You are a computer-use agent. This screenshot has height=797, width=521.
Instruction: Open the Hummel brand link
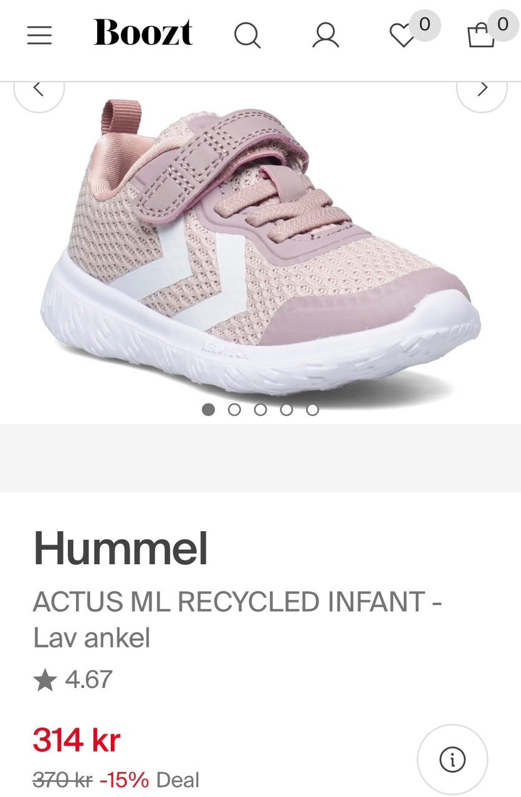[x=120, y=548]
